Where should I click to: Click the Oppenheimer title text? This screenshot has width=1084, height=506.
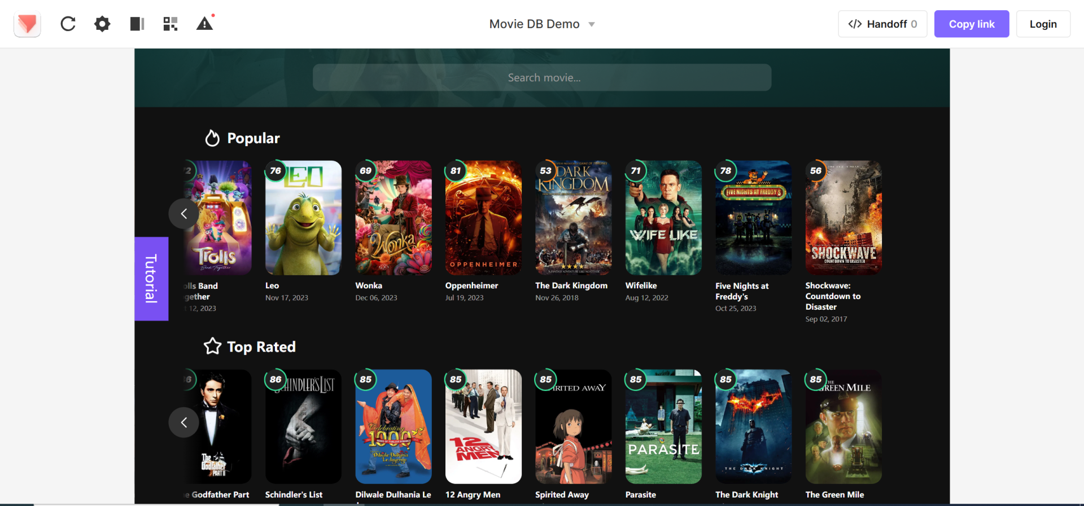pos(471,286)
